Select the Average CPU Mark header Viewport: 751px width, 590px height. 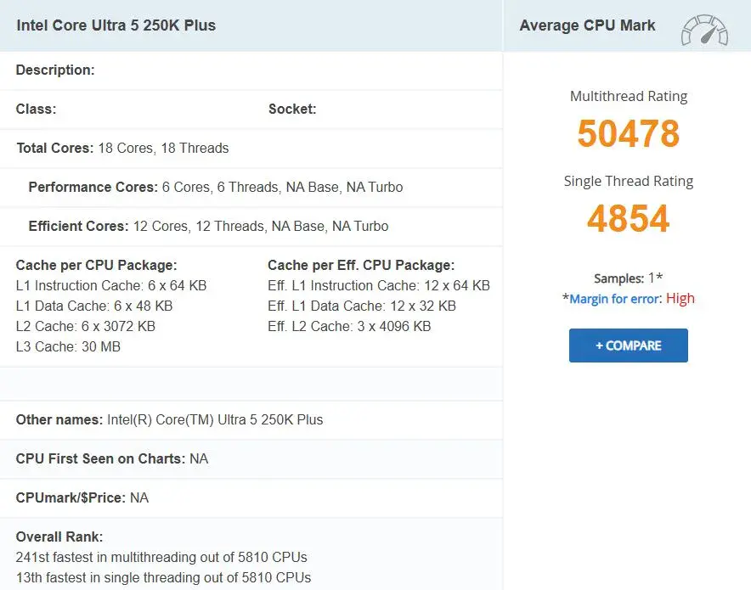click(587, 25)
